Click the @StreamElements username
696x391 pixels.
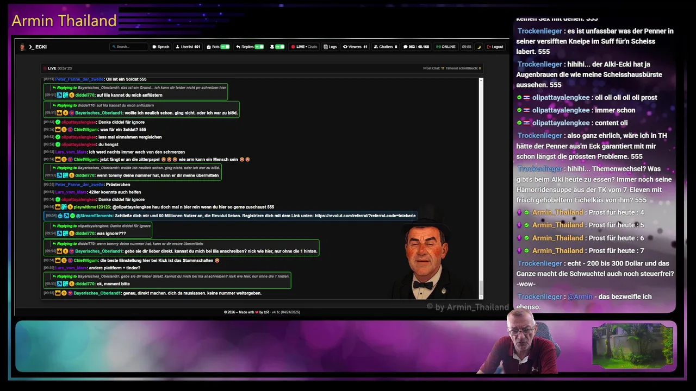pyautogui.click(x=95, y=216)
